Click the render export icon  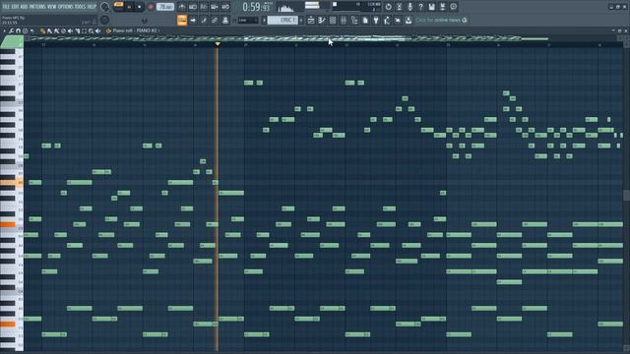pyautogui.click(x=442, y=7)
